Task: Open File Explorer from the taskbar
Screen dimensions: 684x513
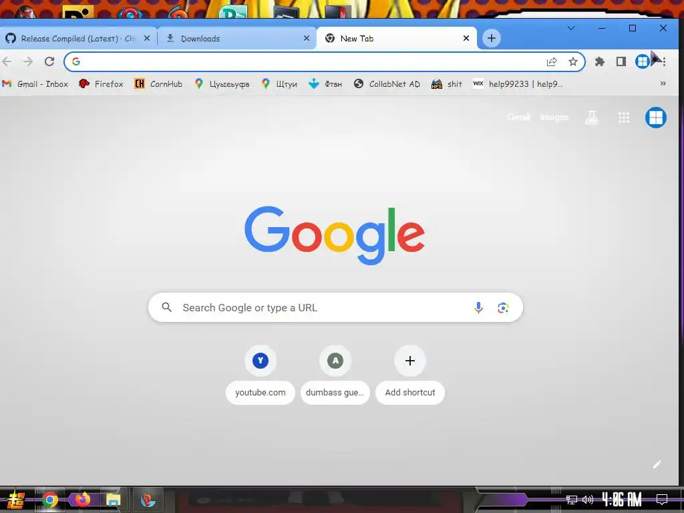Action: coord(114,500)
